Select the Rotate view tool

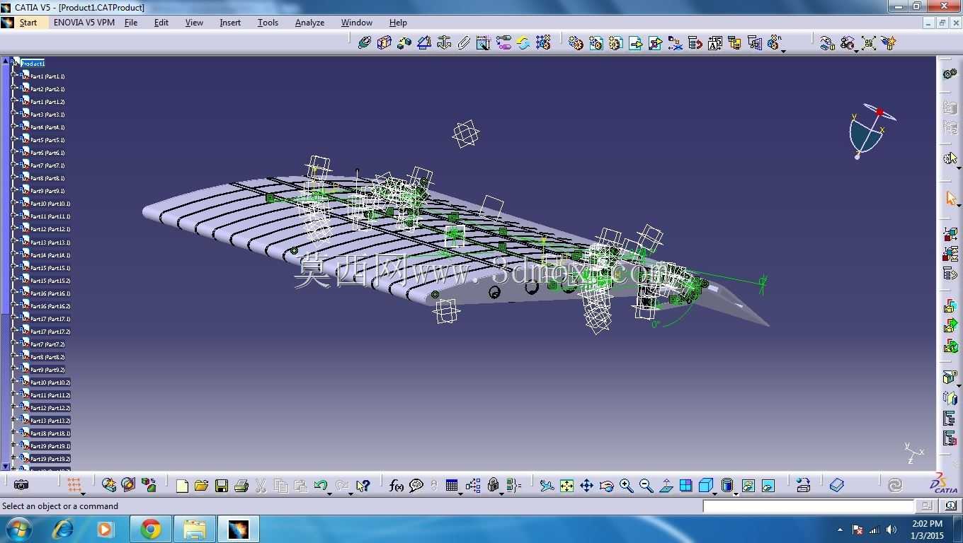tap(606, 485)
